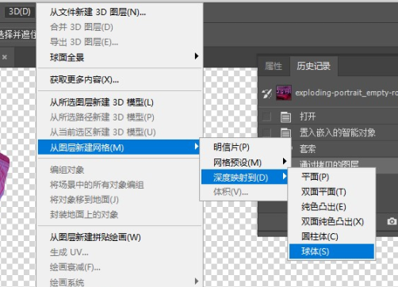Toggle history brush source box for 置入嵌入的智能对象

pyautogui.click(x=266, y=132)
